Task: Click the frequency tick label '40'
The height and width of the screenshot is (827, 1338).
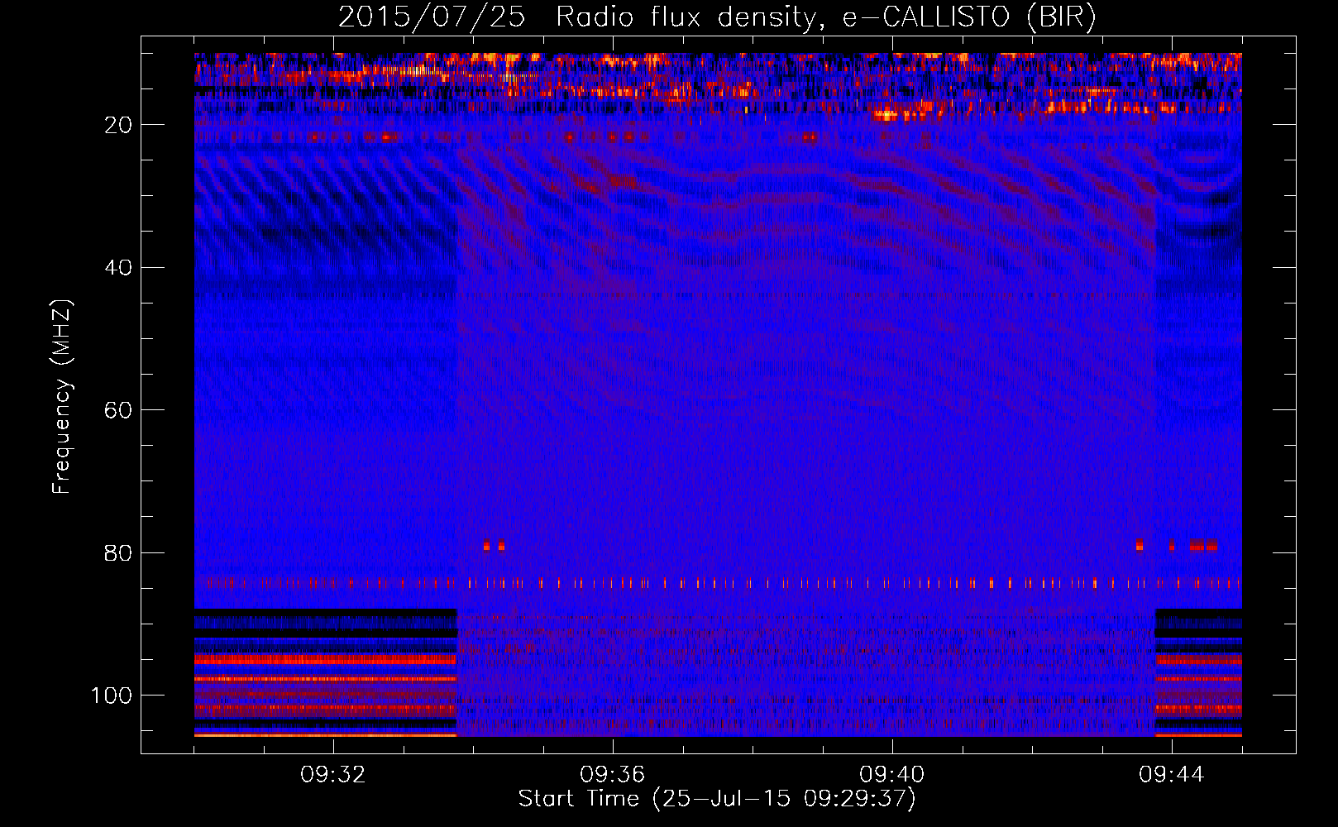Action: [x=119, y=268]
